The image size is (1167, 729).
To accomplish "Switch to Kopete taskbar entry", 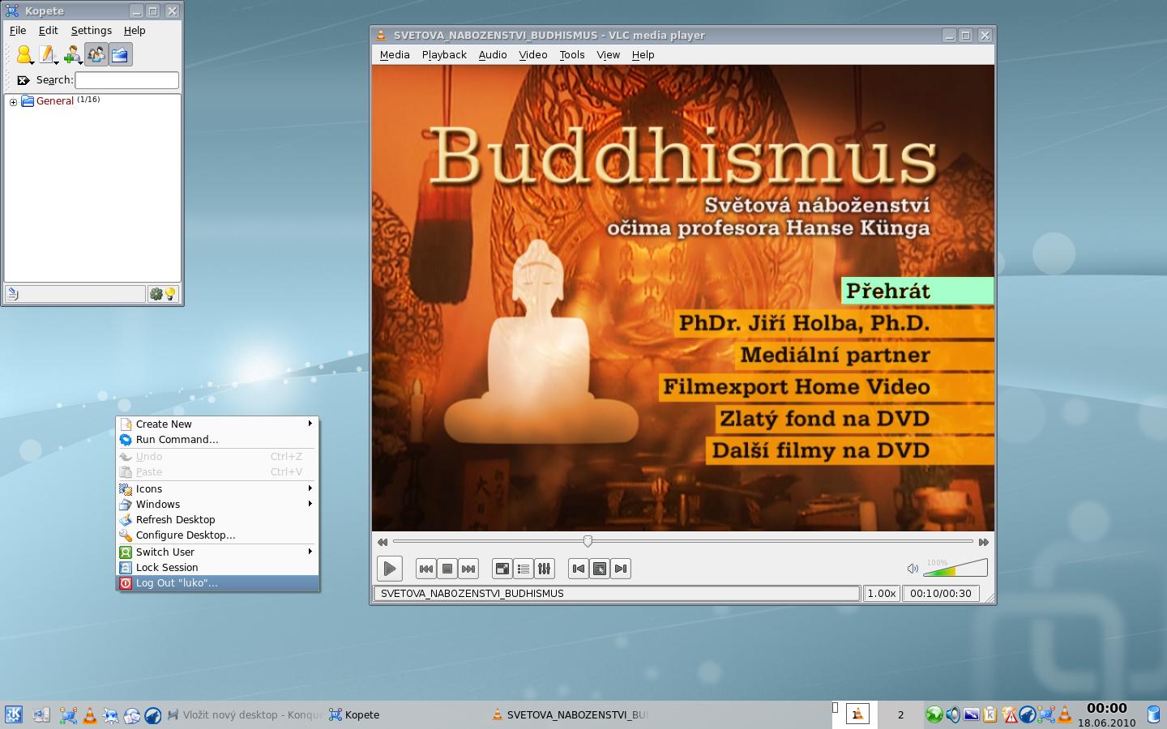I will point(404,715).
